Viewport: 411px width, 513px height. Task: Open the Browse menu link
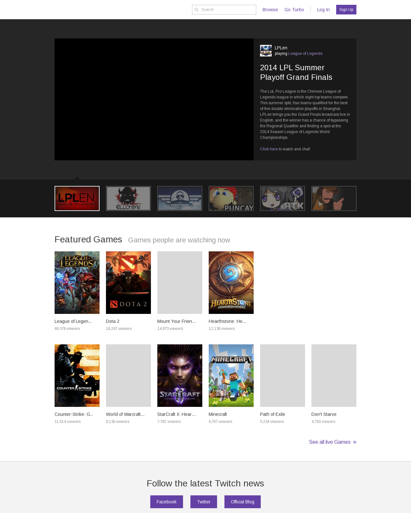pos(270,10)
